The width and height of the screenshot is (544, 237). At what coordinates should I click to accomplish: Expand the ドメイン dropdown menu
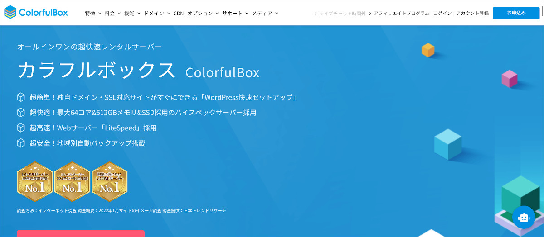pyautogui.click(x=157, y=13)
